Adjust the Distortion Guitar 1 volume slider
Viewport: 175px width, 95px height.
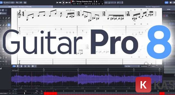point(25,93)
